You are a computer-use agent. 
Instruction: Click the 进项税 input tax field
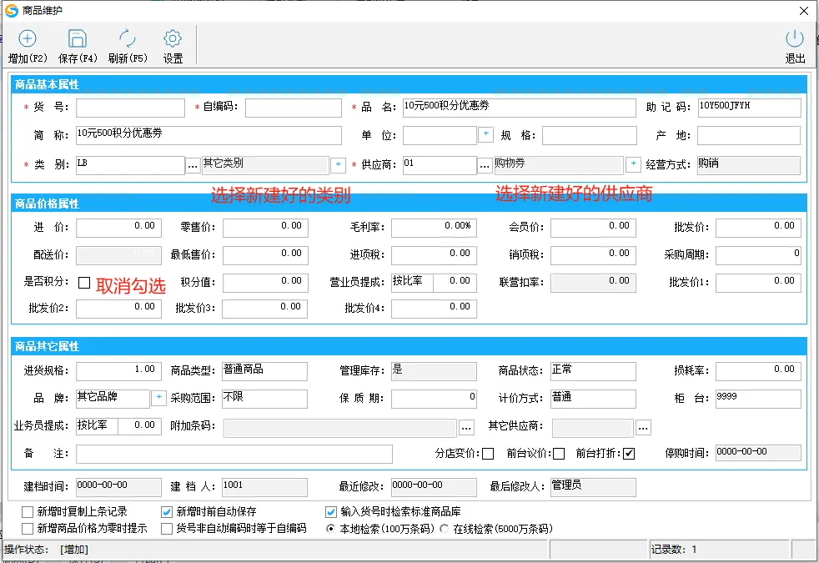pos(434,255)
